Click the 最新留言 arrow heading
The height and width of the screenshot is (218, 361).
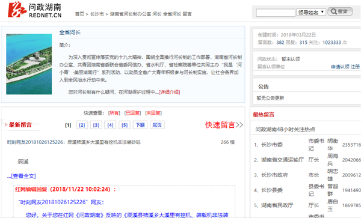click(19, 125)
